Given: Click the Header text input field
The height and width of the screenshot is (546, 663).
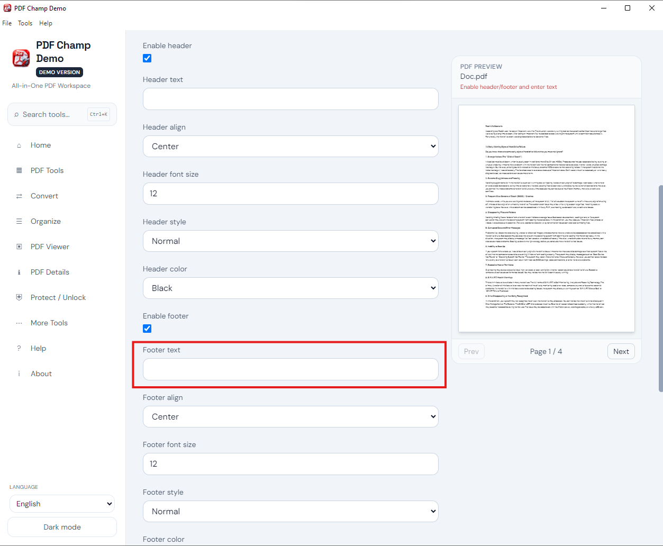Looking at the screenshot, I should 290,99.
